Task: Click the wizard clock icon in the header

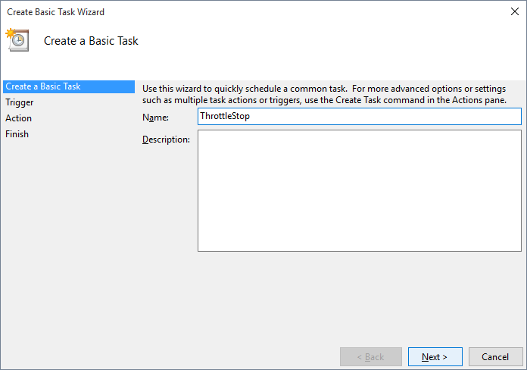Action: pos(17,40)
